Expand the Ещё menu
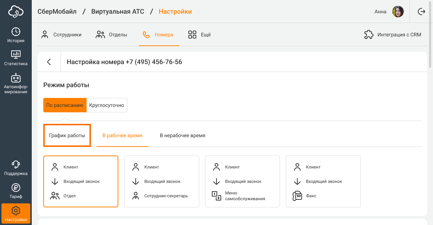Viewport: 433px width, 225px height. [x=200, y=35]
